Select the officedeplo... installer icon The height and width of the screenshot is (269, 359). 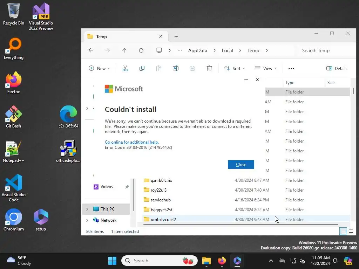coord(68,151)
